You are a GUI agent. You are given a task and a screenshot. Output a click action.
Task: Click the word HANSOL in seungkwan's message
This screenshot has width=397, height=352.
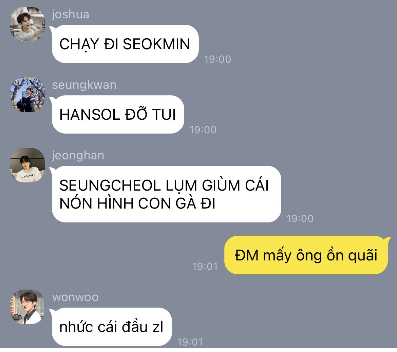(x=90, y=115)
